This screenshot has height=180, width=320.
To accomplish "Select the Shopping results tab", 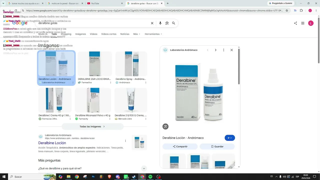I will click(66, 34).
